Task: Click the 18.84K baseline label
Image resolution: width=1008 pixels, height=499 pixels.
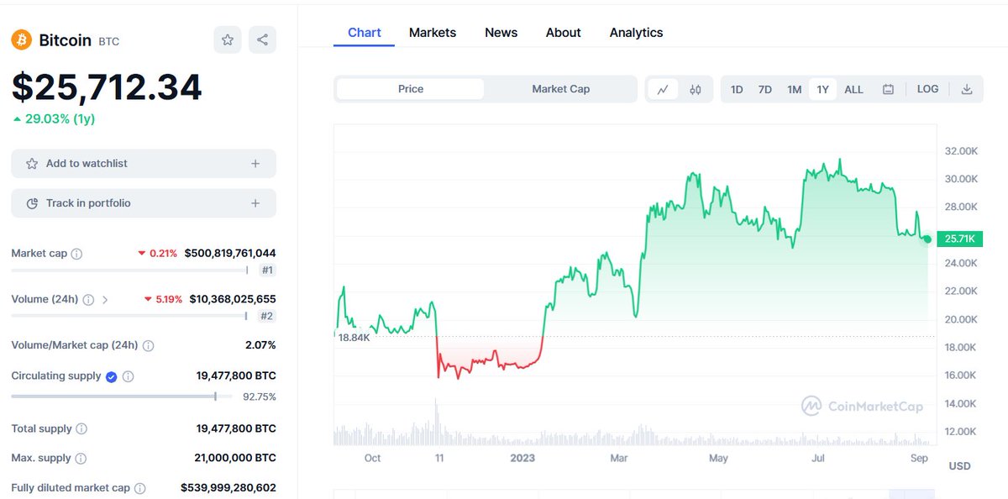Action: pyautogui.click(x=354, y=337)
